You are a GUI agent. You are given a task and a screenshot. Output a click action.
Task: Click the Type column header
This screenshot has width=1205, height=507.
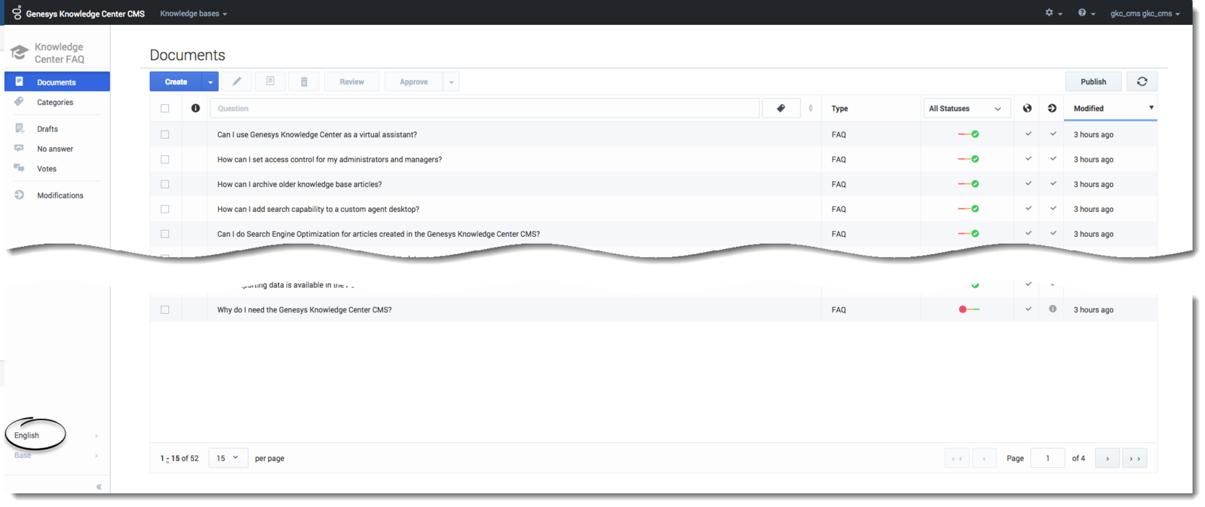coord(840,108)
